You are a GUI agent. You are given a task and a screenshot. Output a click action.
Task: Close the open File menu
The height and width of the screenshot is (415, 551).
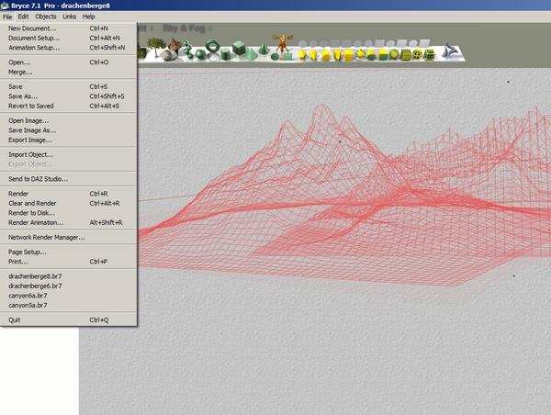pyautogui.click(x=7, y=17)
